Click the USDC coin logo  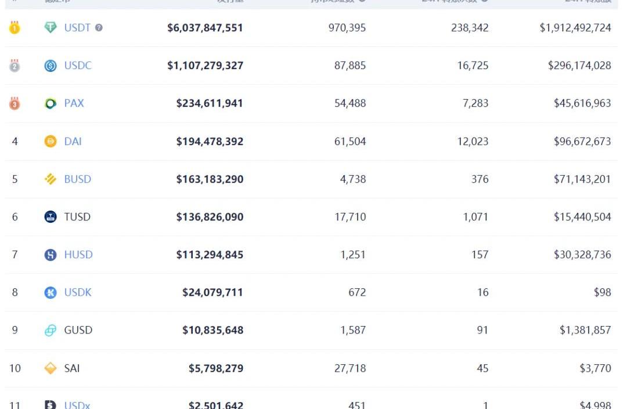point(51,66)
